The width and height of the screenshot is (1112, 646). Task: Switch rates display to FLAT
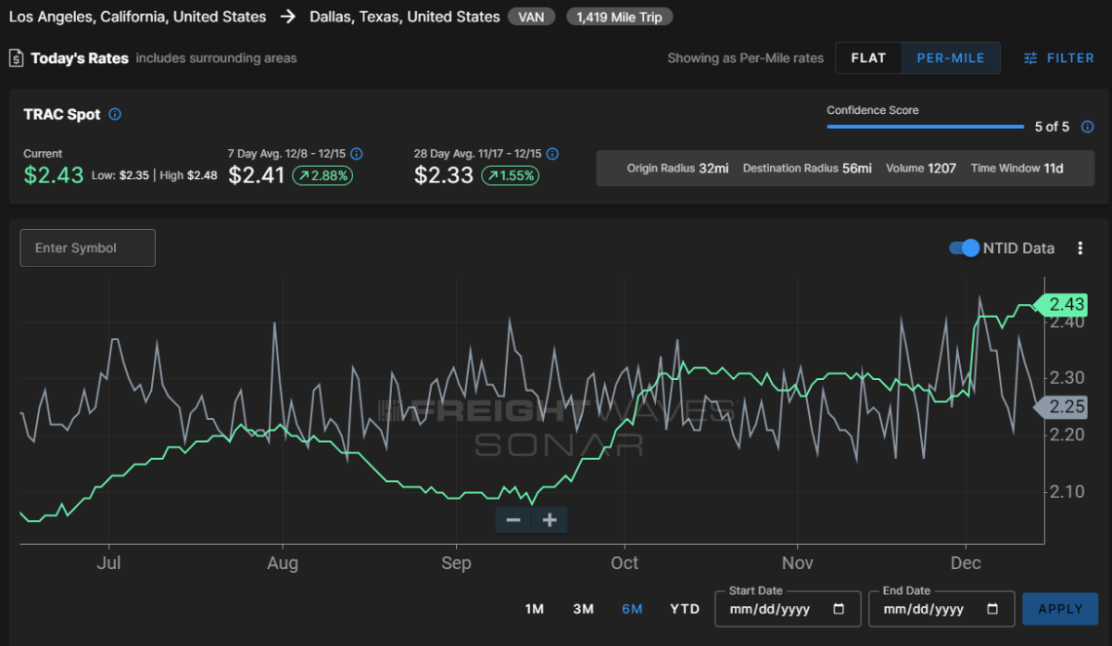pyautogui.click(x=868, y=57)
